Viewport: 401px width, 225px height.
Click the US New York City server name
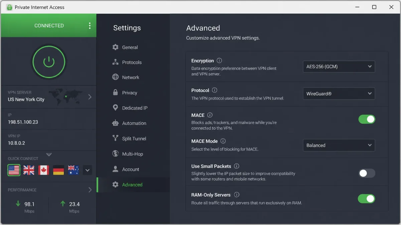[x=26, y=99]
